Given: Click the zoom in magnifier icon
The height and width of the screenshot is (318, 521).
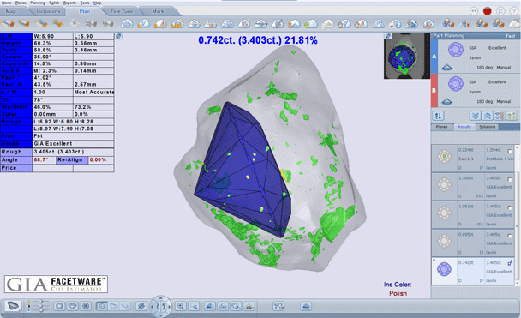Looking at the screenshot, I should tap(181, 306).
